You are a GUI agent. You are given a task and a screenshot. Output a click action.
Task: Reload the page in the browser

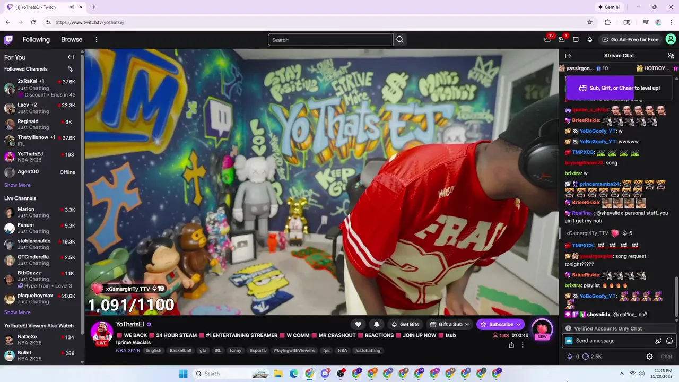[33, 22]
